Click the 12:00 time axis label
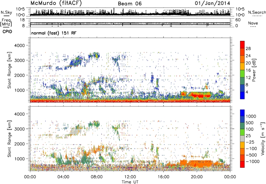The height and width of the screenshot is (184, 266). click(x=130, y=177)
